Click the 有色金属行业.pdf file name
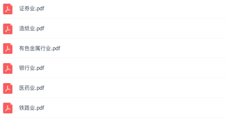The width and height of the screenshot is (226, 121). [x=40, y=48]
